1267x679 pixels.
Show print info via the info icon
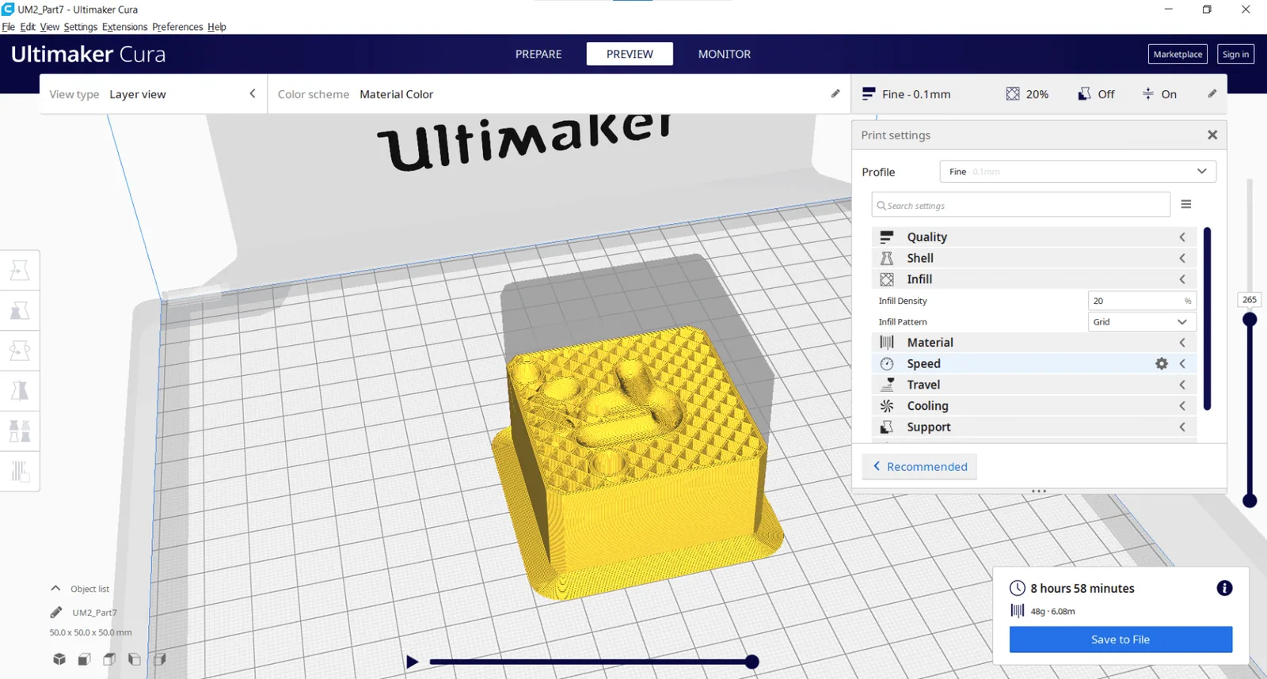point(1224,588)
